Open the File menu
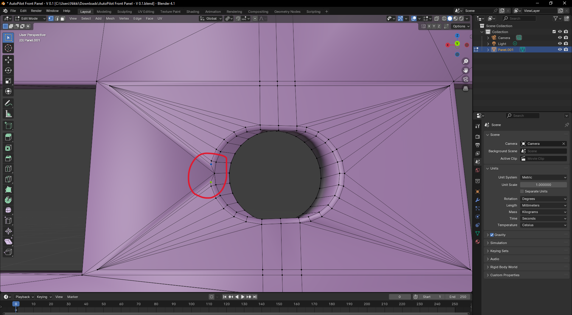This screenshot has width=572, height=315. click(x=13, y=11)
